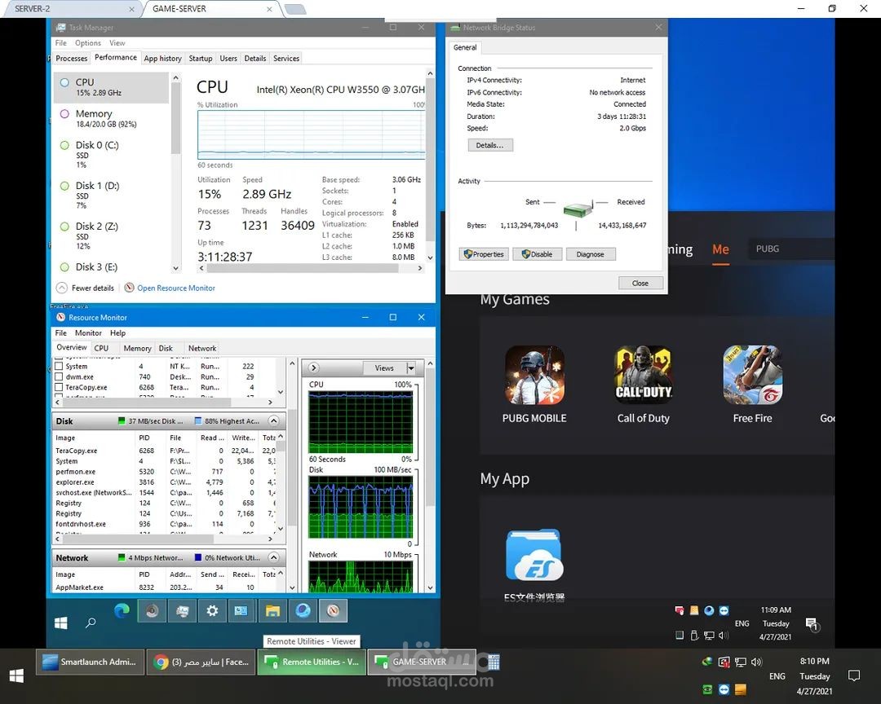The image size is (881, 704).
Task: Launch the Call of Duty game icon
Action: click(x=644, y=376)
